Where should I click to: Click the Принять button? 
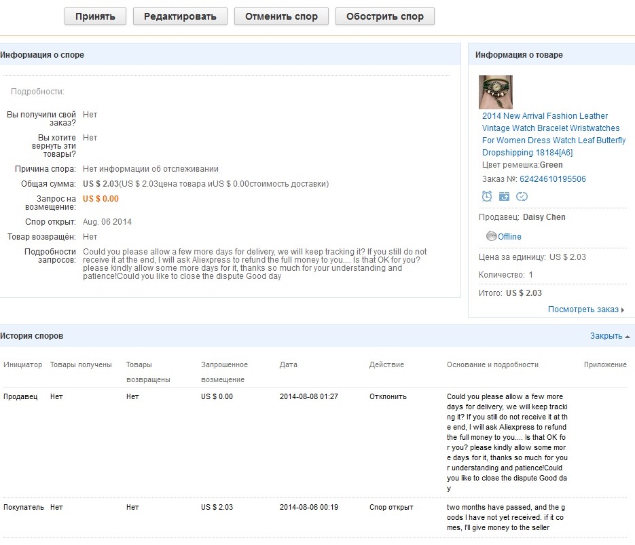coord(95,16)
